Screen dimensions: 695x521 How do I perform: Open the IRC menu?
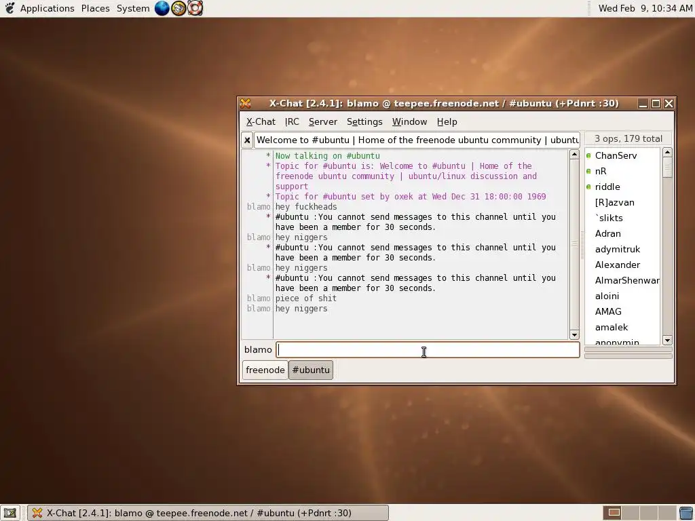pos(292,122)
